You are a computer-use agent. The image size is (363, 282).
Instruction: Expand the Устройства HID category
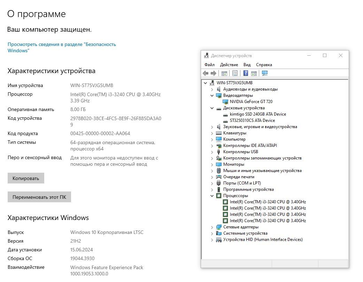(x=212, y=240)
